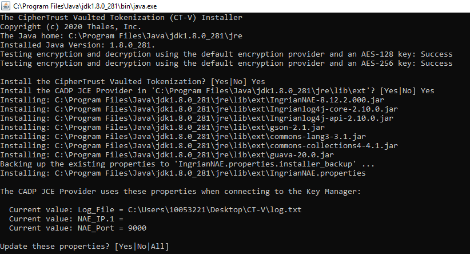
Task: Click the Ingrianlog4j-core-2.10.0.jar install line
Action: [x=199, y=109]
